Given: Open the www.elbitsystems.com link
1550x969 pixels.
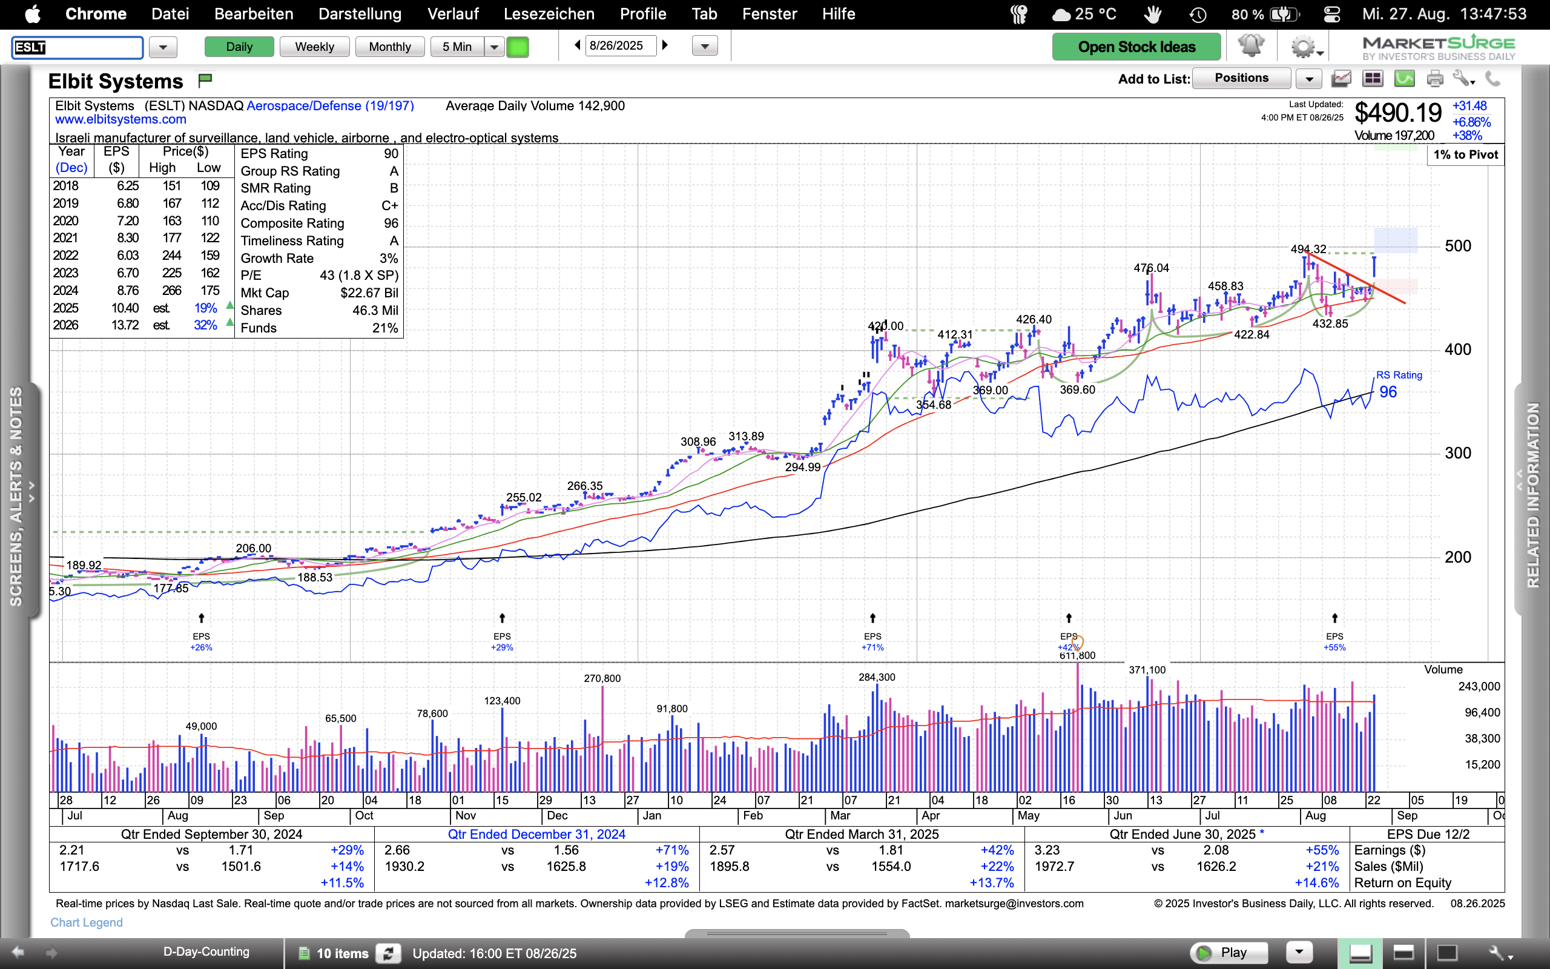Looking at the screenshot, I should [120, 119].
